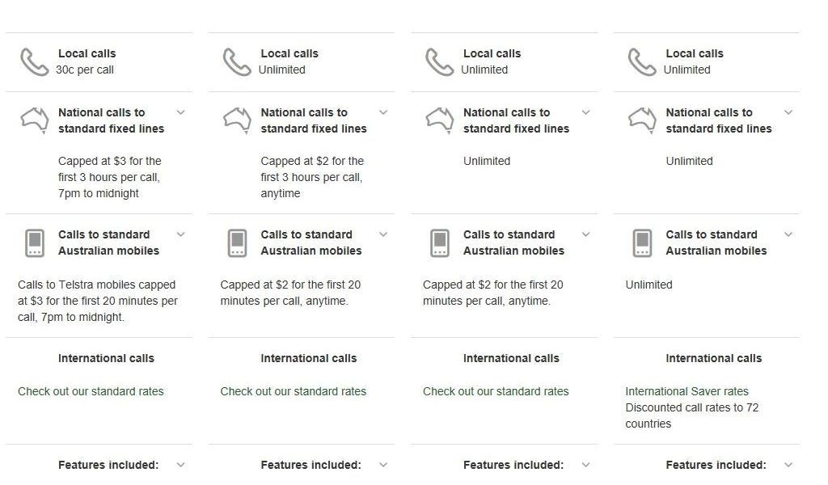Click the mobile phone icon in the third column
This screenshot has width=828, height=485.
tap(440, 242)
